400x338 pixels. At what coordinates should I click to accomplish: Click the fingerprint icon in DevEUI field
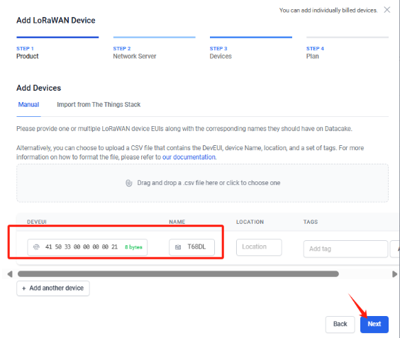[36, 247]
